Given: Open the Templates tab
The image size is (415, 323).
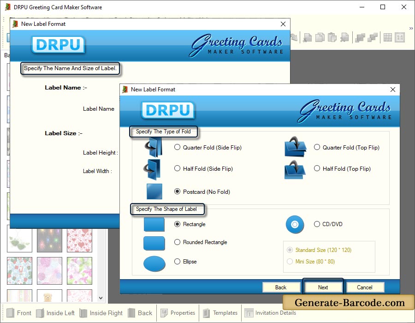Looking at the screenshot, I should pos(220,313).
